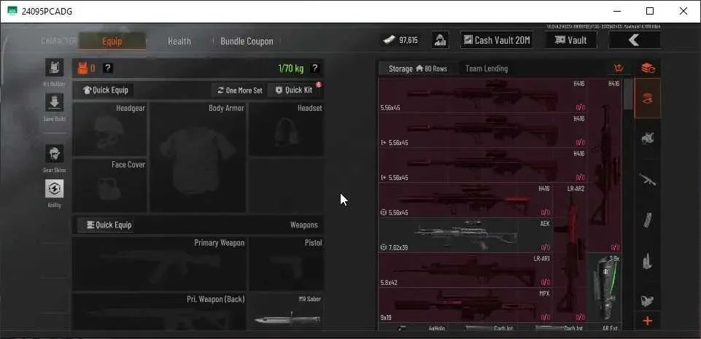Select the vertical LR-AR2 rifle
The width and height of the screenshot is (701, 339).
tap(570, 253)
